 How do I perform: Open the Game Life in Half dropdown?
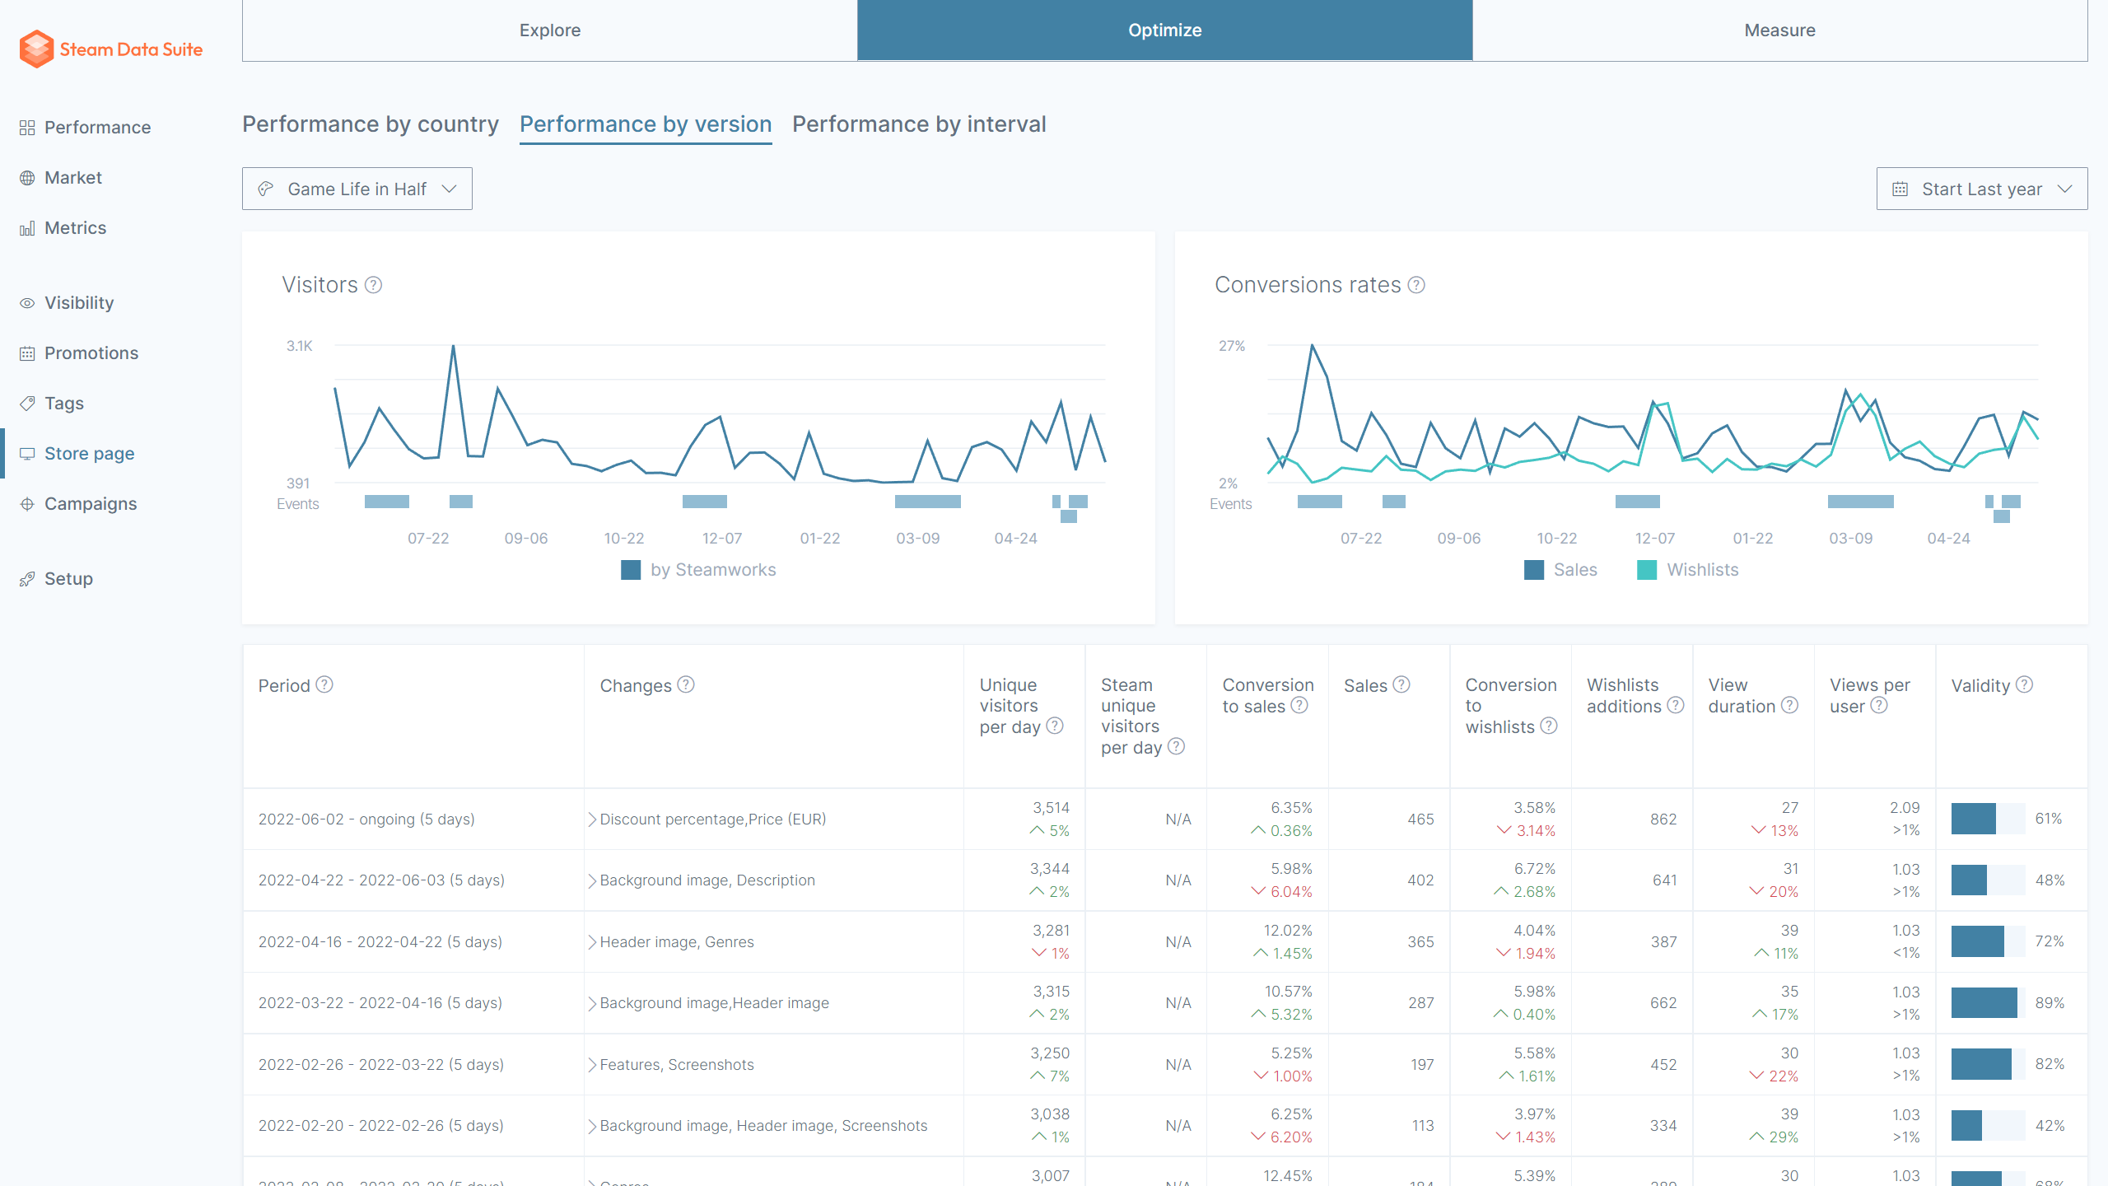(357, 189)
